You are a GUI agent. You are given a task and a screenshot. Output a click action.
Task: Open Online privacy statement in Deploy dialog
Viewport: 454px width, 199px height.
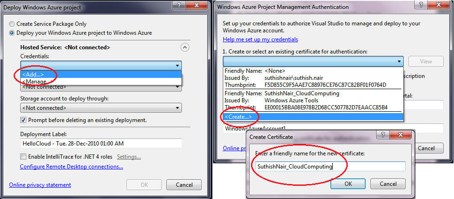pyautogui.click(x=40, y=184)
